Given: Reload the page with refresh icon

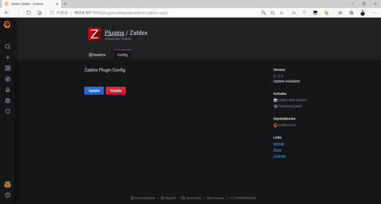Looking at the screenshot, I should 29,13.
